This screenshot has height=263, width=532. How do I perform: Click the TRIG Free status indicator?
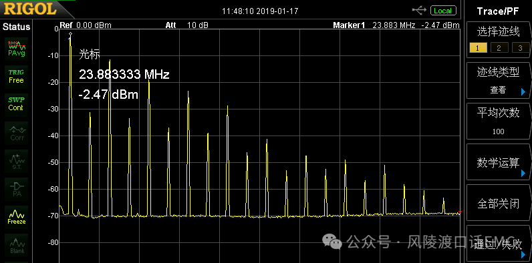(x=16, y=76)
